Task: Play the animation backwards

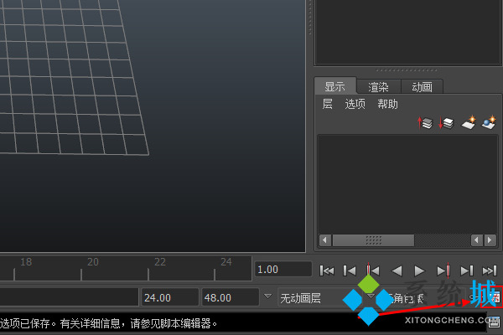Action: pyautogui.click(x=397, y=270)
